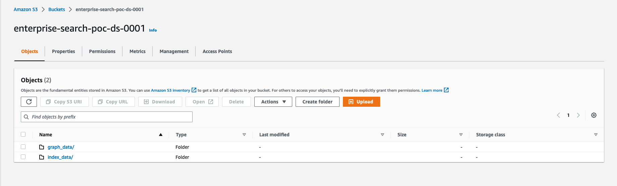The image size is (617, 186).
Task: Go to the next page arrow
Action: [x=578, y=115]
